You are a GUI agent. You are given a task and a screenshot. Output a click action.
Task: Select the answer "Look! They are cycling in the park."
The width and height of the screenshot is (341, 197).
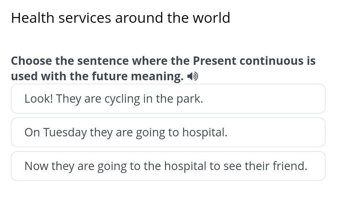[168, 99]
